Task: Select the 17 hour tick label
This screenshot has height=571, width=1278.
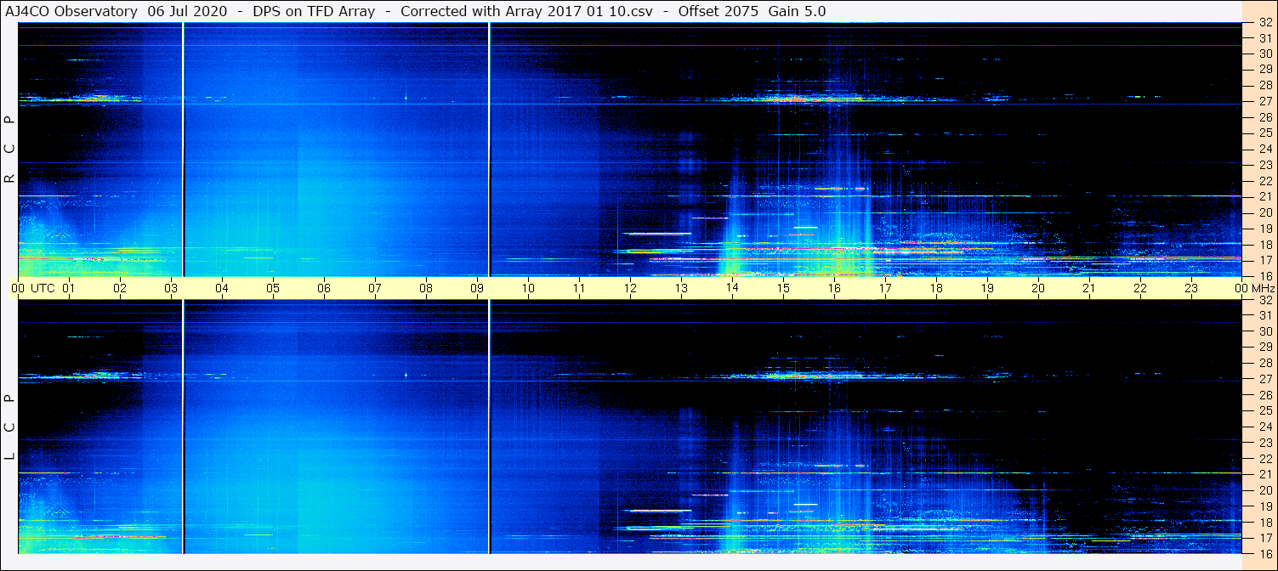Action: tap(885, 288)
